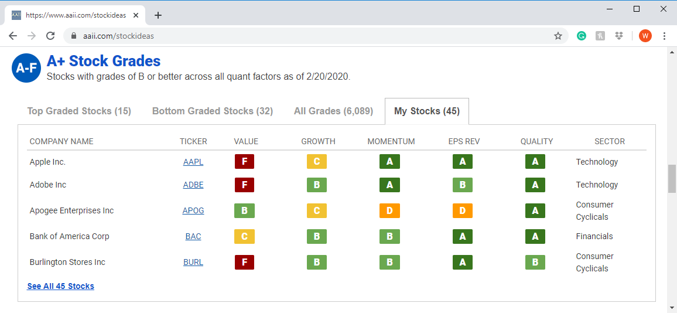Open Chrome three-dot menu
677x313 pixels.
(x=664, y=36)
